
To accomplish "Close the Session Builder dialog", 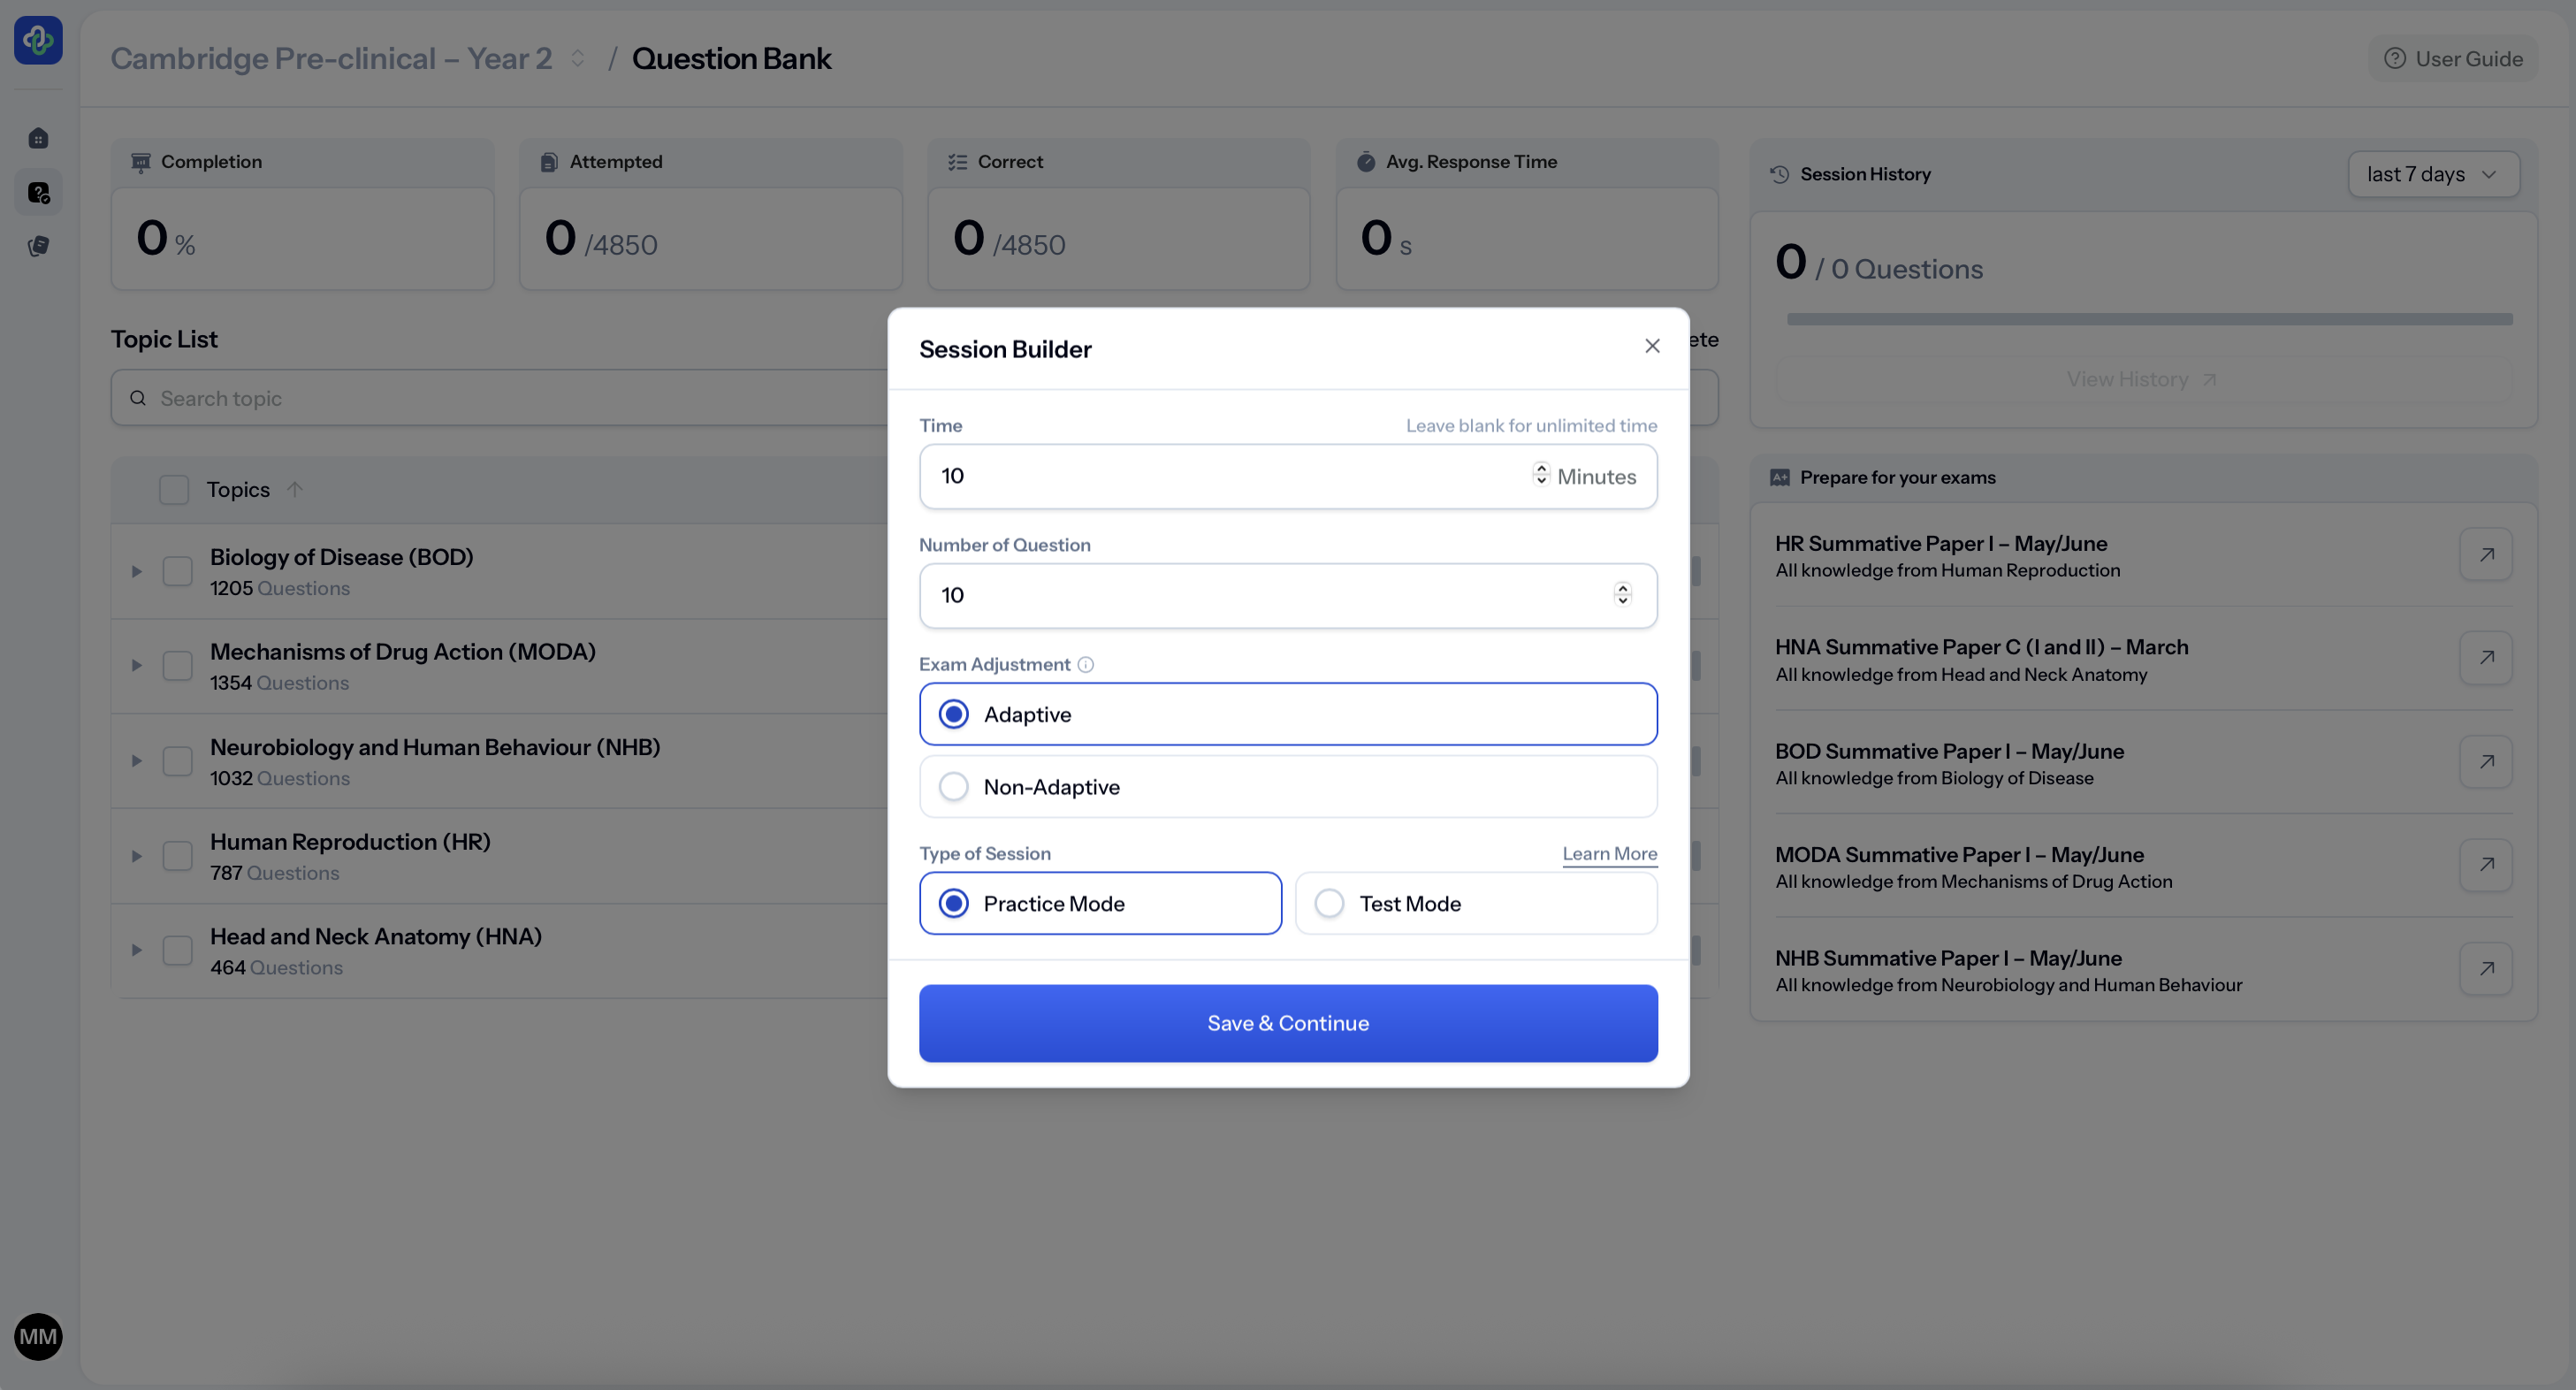I will pos(1652,346).
